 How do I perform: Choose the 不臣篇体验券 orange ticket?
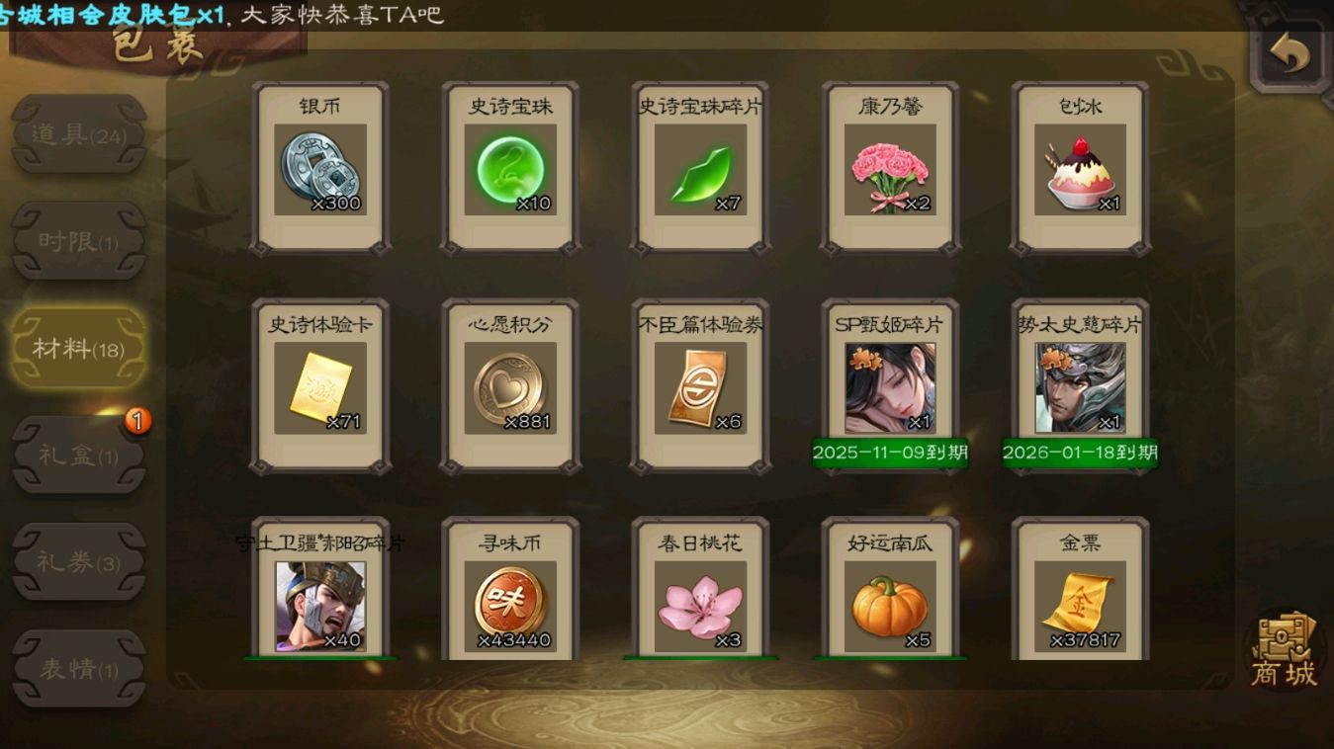tap(699, 387)
